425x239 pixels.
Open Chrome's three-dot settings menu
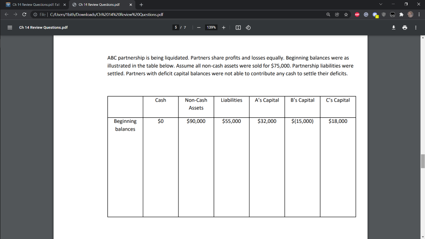tap(420, 15)
